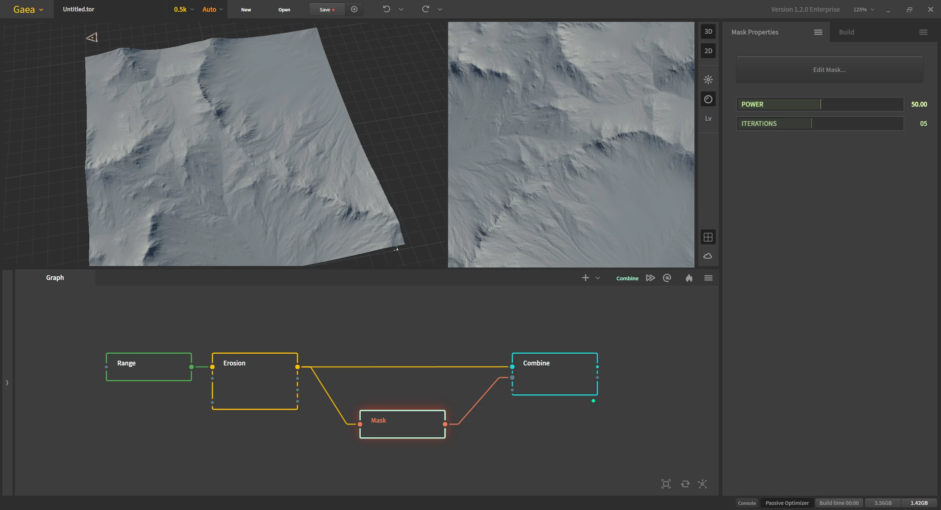Viewport: 941px width, 510px height.
Task: Expand the 0.5k resolution dropdown
Action: [183, 9]
